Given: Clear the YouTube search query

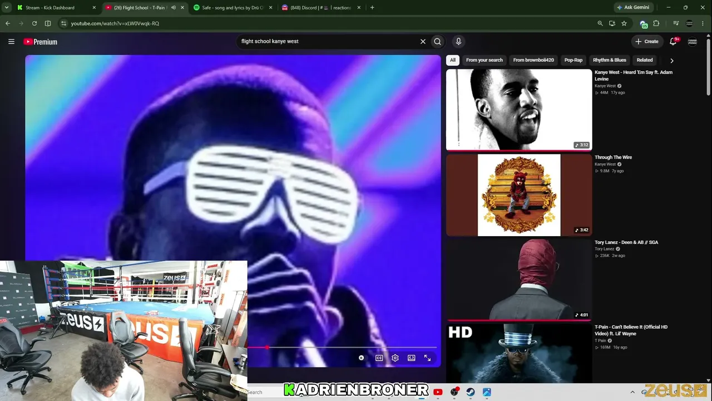Looking at the screenshot, I should (x=423, y=41).
